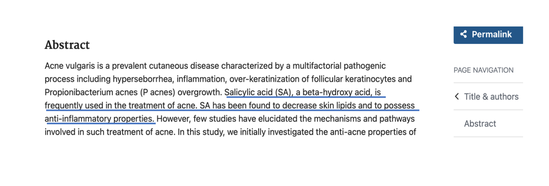Click the Abstract section heading
This screenshot has height=186, width=549.
coord(67,45)
